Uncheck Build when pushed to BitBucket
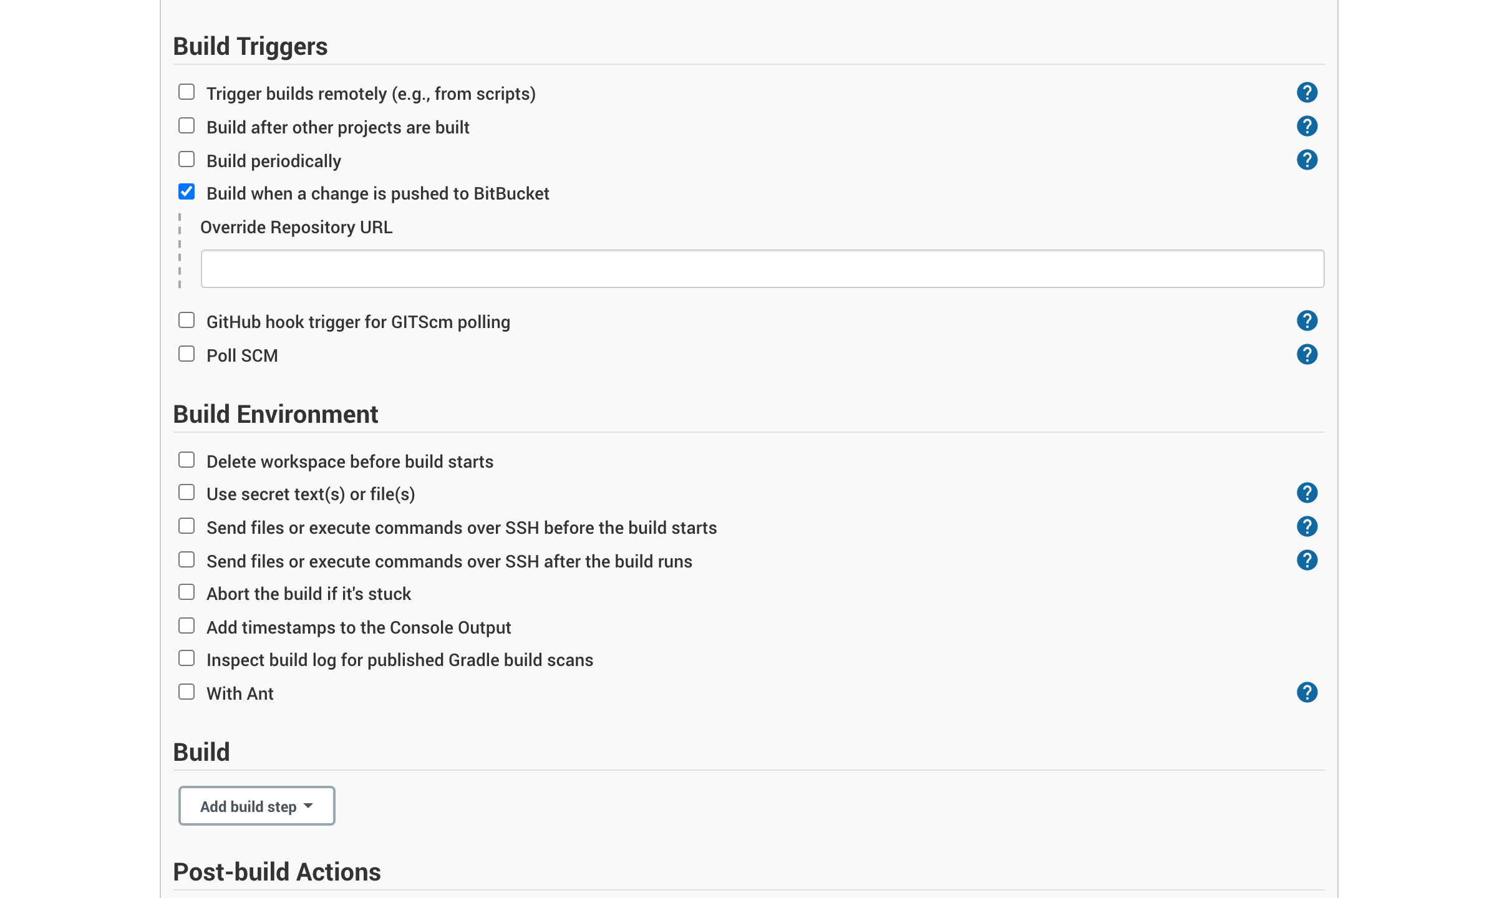This screenshot has width=1497, height=898. pos(187,192)
